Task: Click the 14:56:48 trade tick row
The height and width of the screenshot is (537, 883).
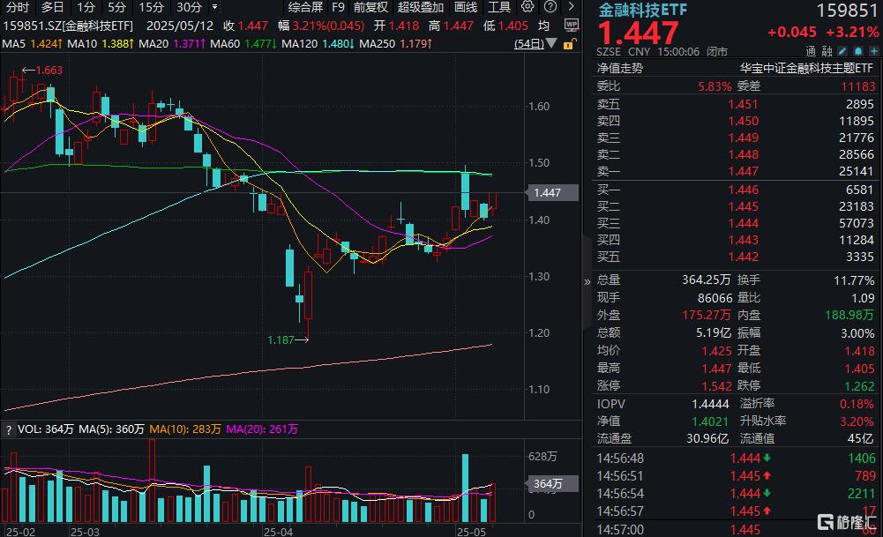Action: pos(736,459)
